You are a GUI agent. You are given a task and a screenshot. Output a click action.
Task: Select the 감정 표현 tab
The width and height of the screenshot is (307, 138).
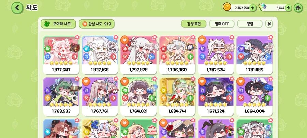coord(194,24)
